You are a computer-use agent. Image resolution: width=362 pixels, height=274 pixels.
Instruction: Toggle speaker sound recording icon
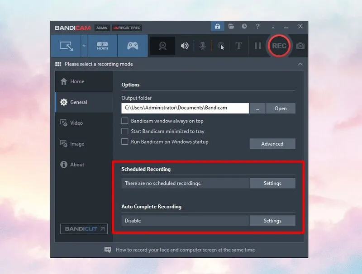(x=185, y=46)
